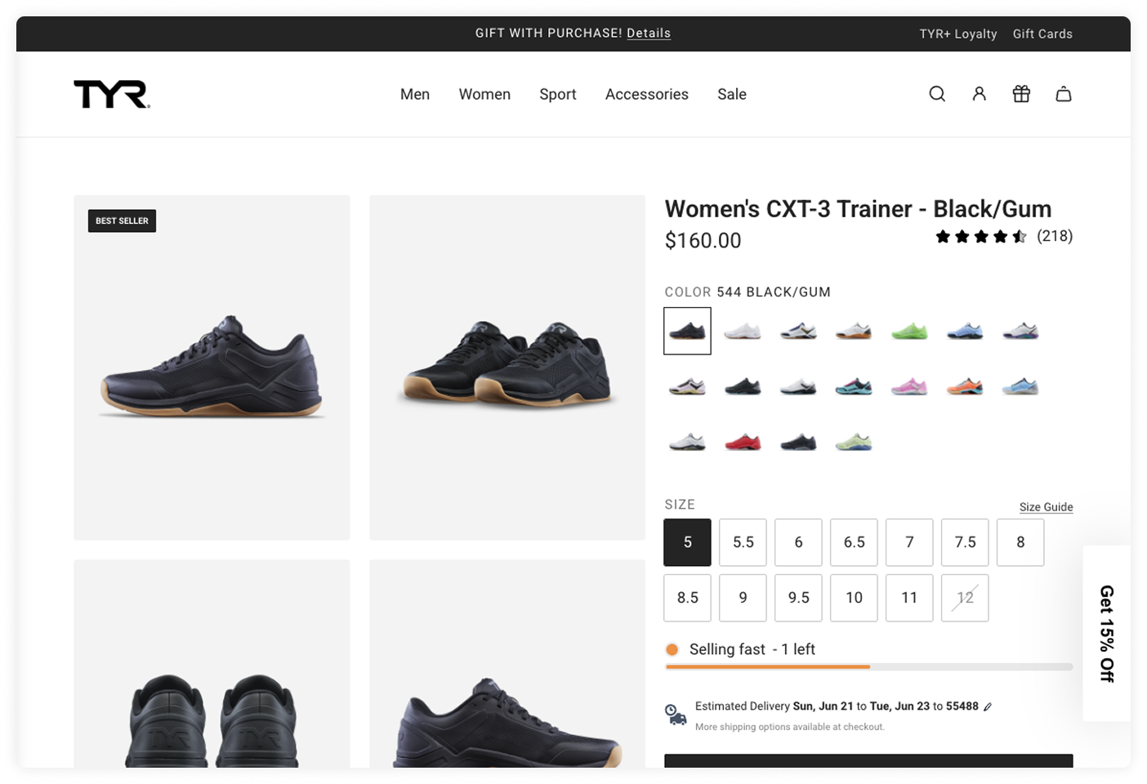Open the Women menu
1147x784 pixels.
click(484, 94)
